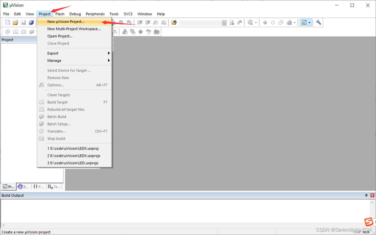Viewport: 376px width, 235px height.
Task: Close the Build Output panel
Action: point(372,195)
